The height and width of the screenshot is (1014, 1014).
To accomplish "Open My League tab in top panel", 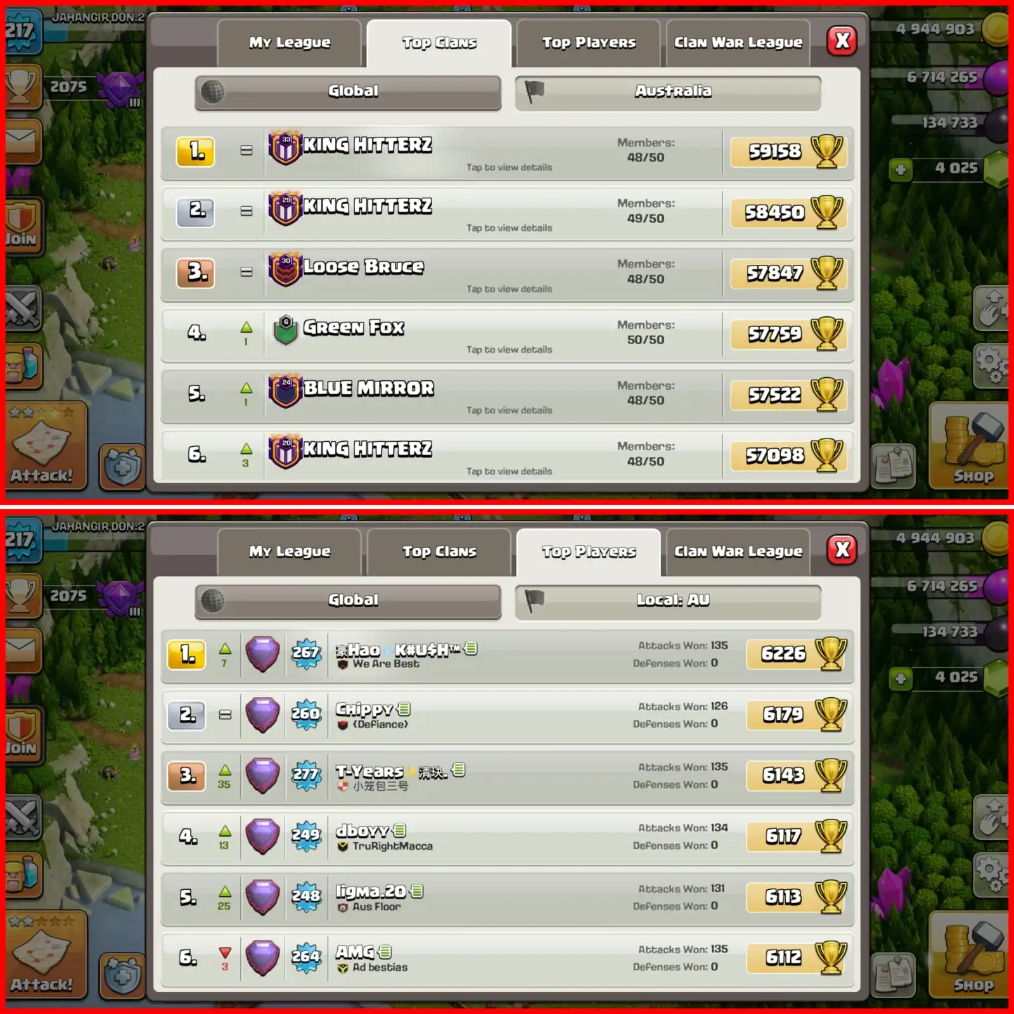I will [x=290, y=43].
